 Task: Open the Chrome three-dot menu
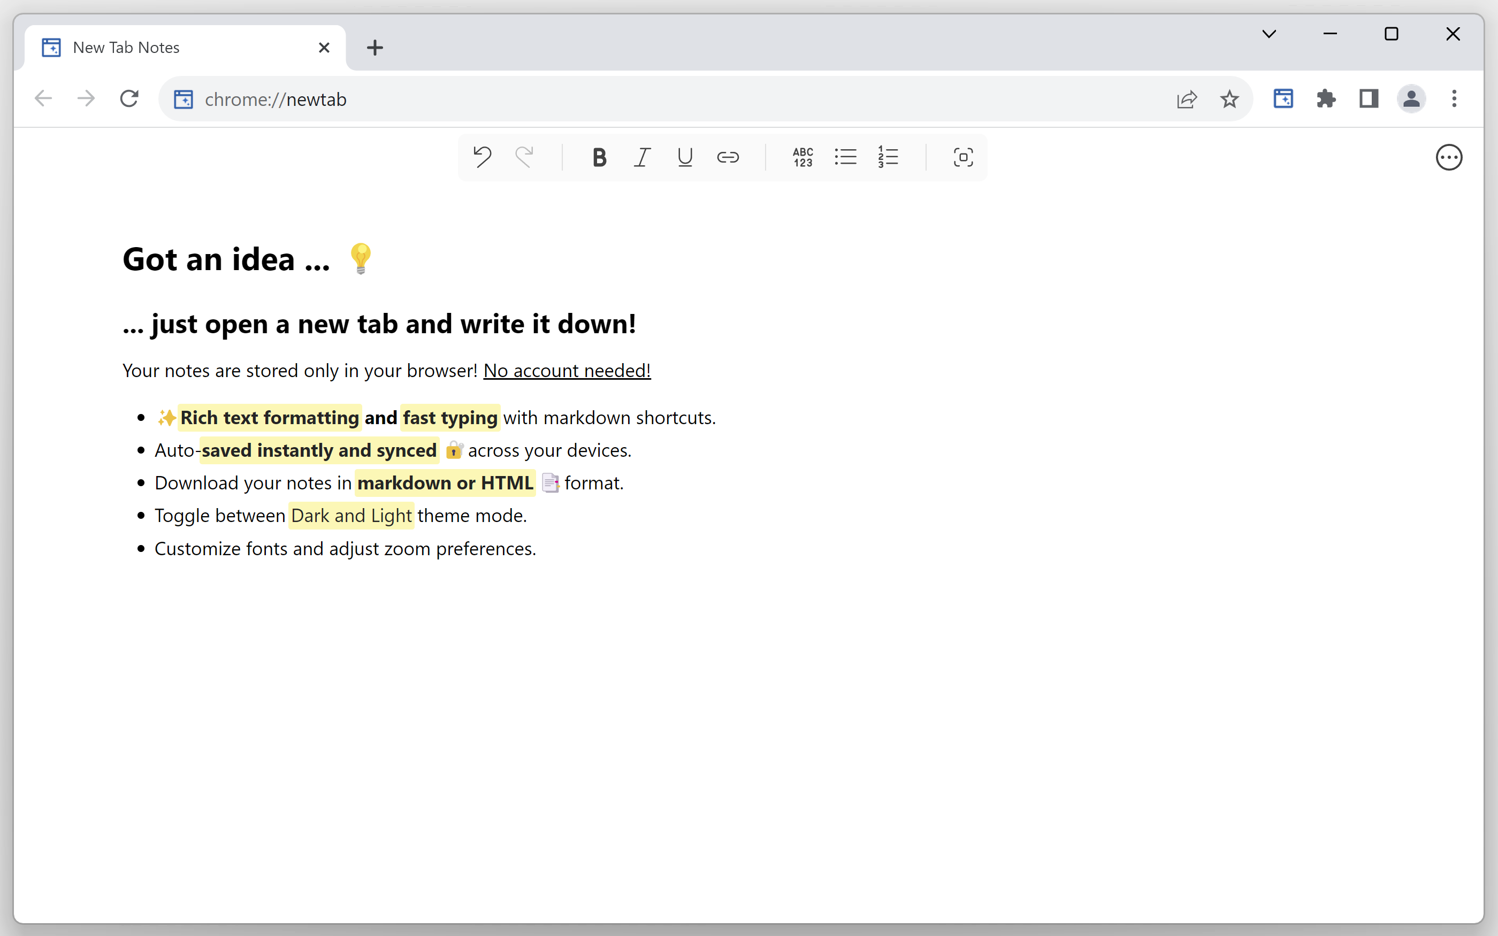[x=1454, y=98]
